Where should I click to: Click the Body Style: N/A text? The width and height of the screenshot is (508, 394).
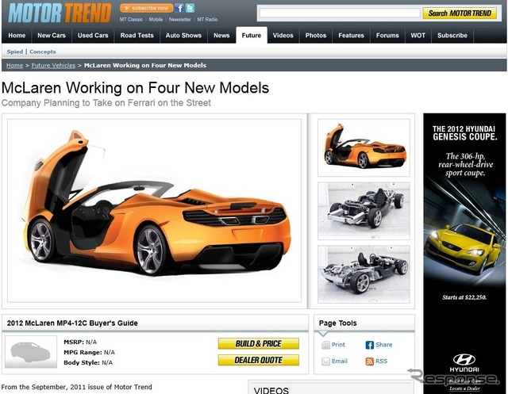point(88,362)
